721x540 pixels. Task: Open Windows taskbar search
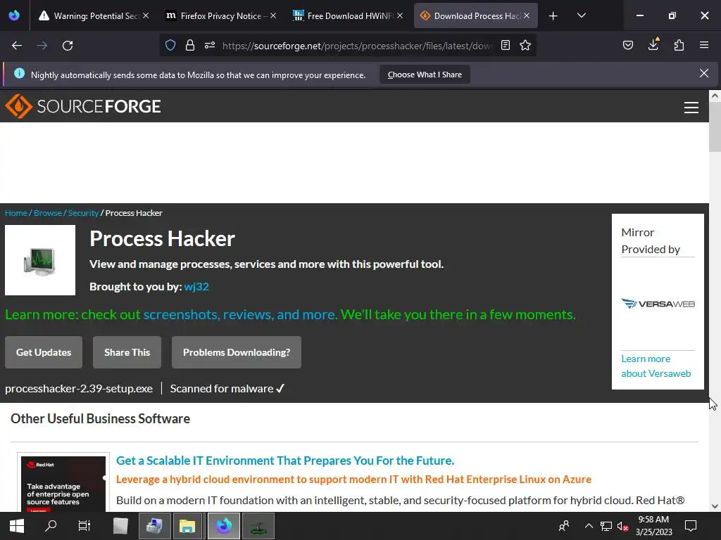pos(51,526)
